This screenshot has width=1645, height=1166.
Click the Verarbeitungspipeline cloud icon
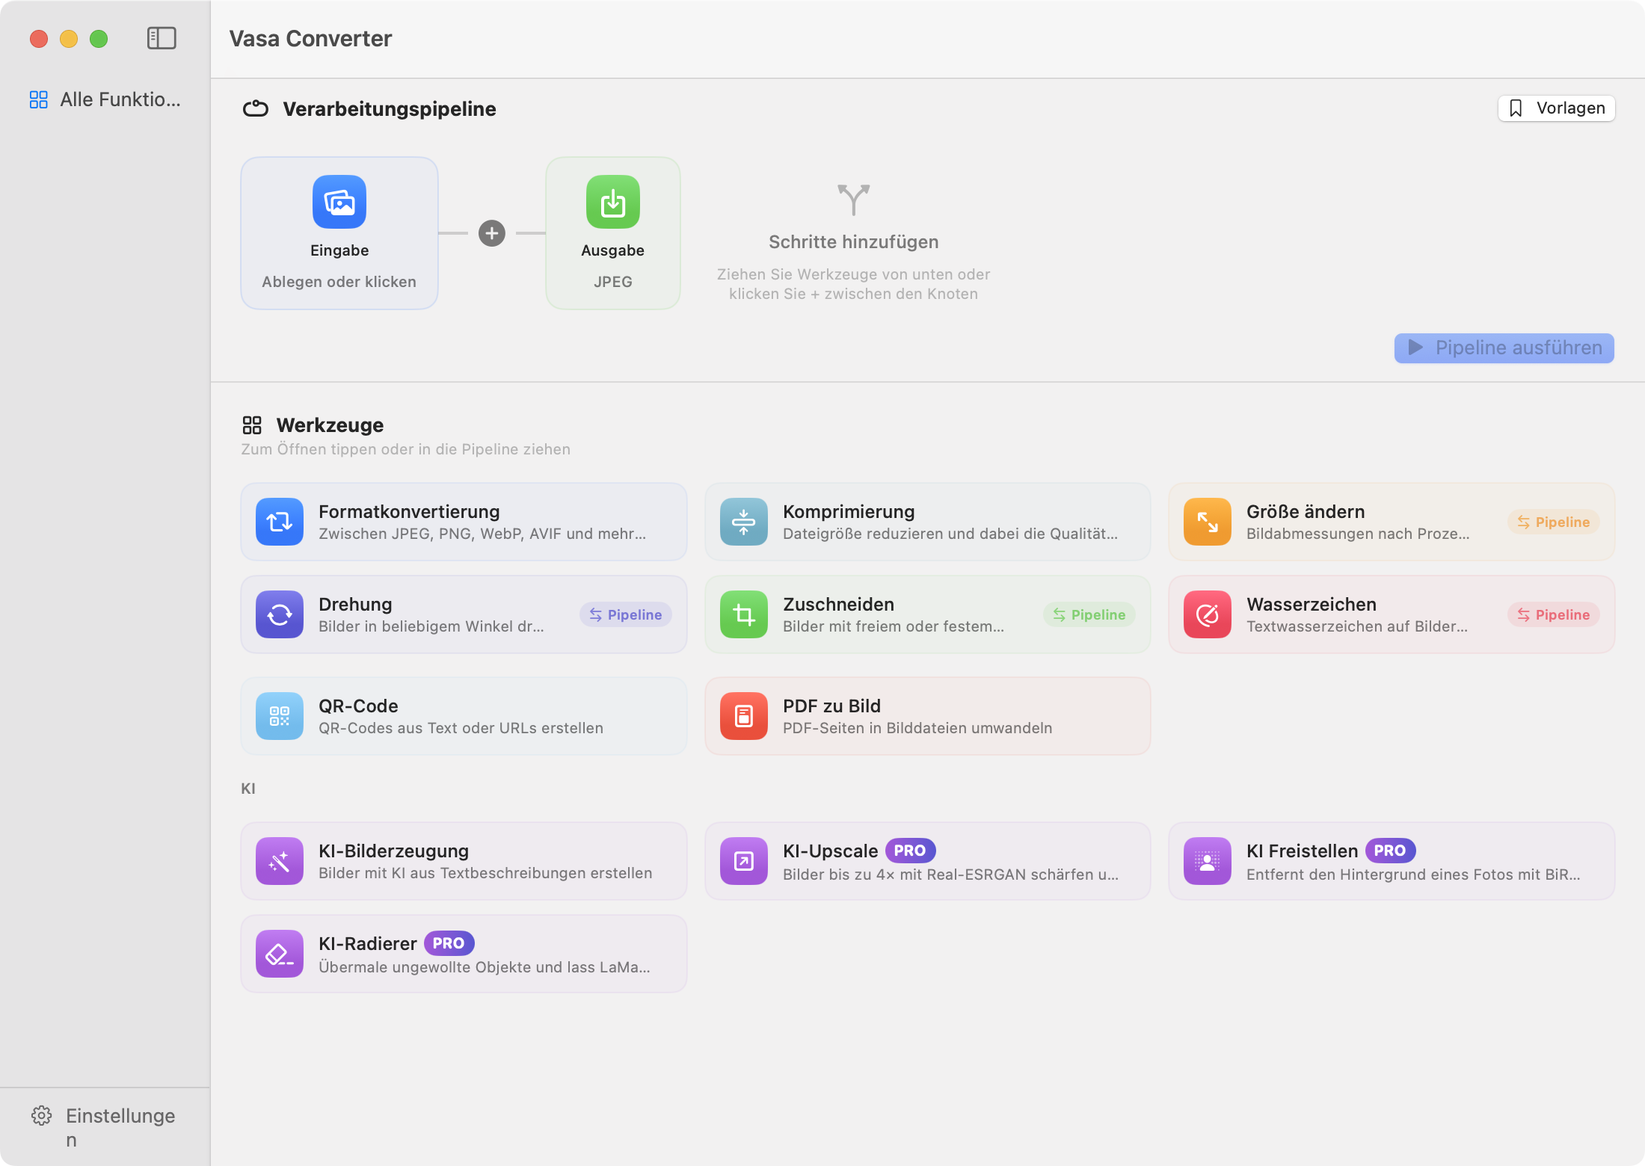[x=256, y=109]
